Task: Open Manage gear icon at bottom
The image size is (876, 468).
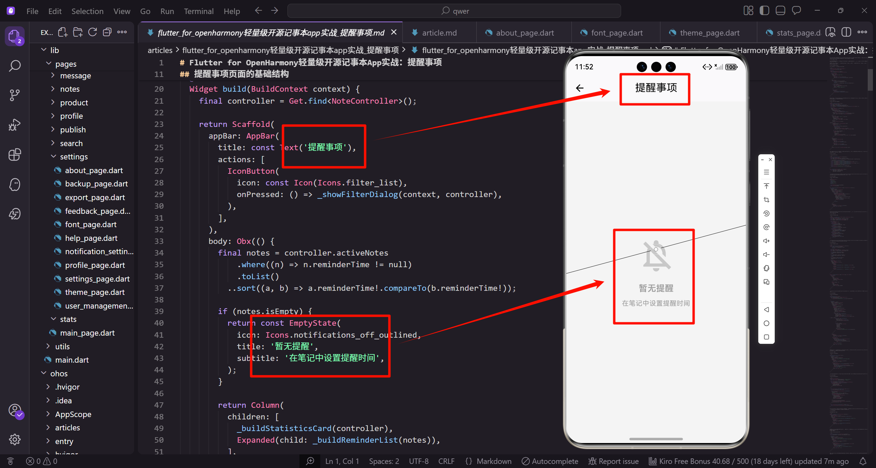Action: (14, 439)
